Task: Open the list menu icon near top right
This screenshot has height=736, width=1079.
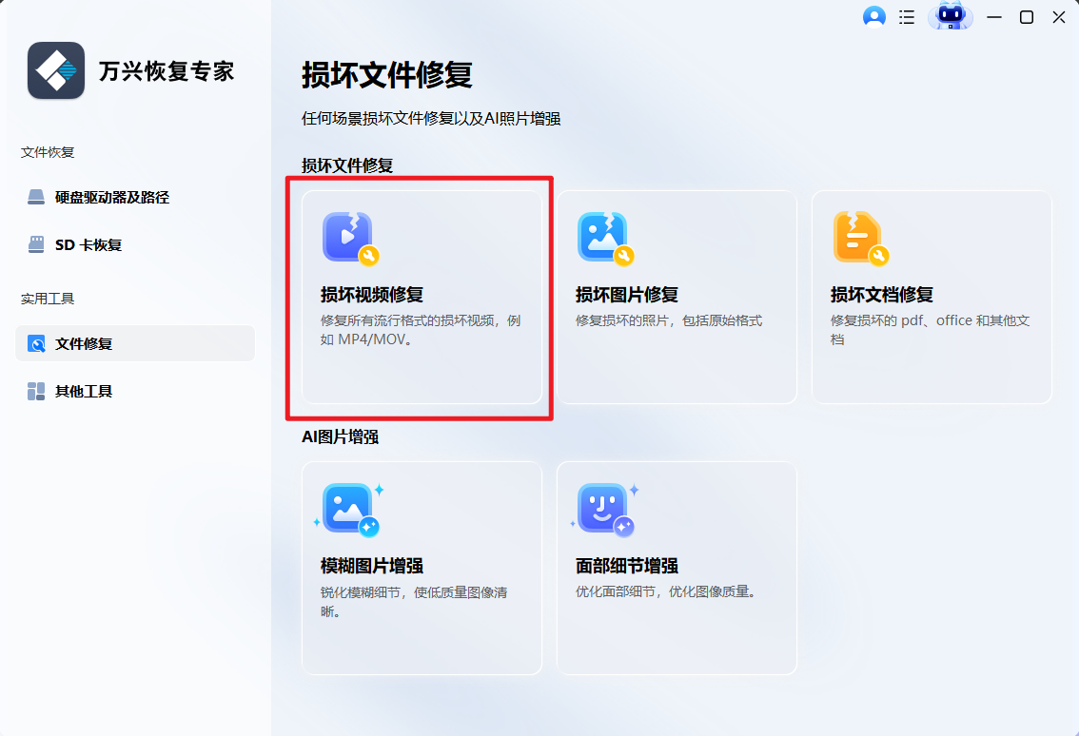Action: (907, 16)
